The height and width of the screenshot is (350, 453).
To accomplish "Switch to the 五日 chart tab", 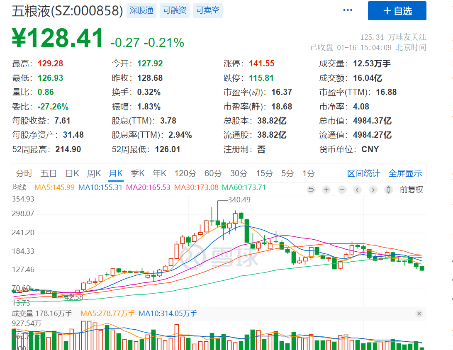I will 49,173.
